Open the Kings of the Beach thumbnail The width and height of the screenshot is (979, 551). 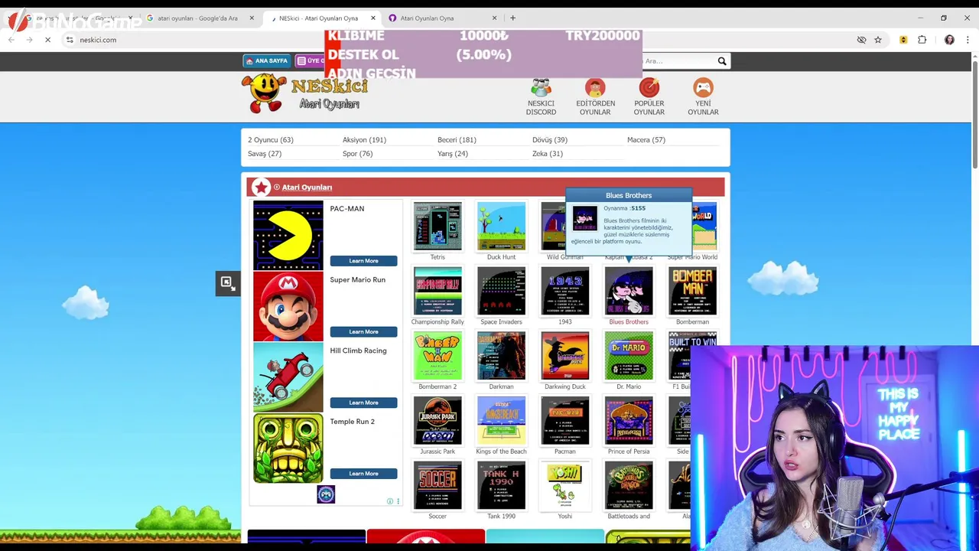tap(501, 421)
